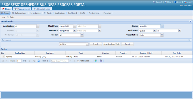Sort by Creator column header

pyautogui.click(x=106, y=53)
